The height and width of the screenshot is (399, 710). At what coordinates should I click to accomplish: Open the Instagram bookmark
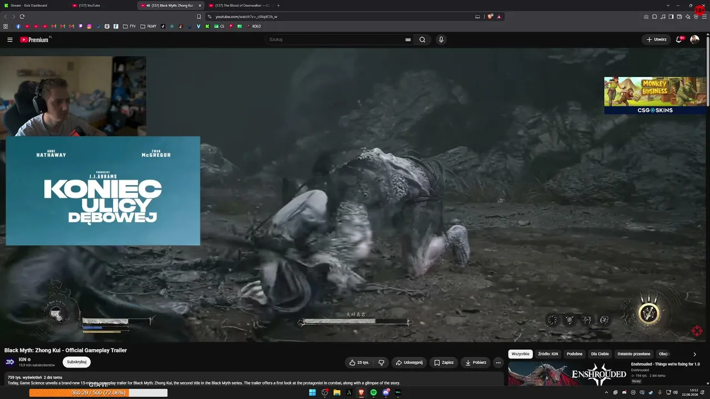tap(89, 26)
